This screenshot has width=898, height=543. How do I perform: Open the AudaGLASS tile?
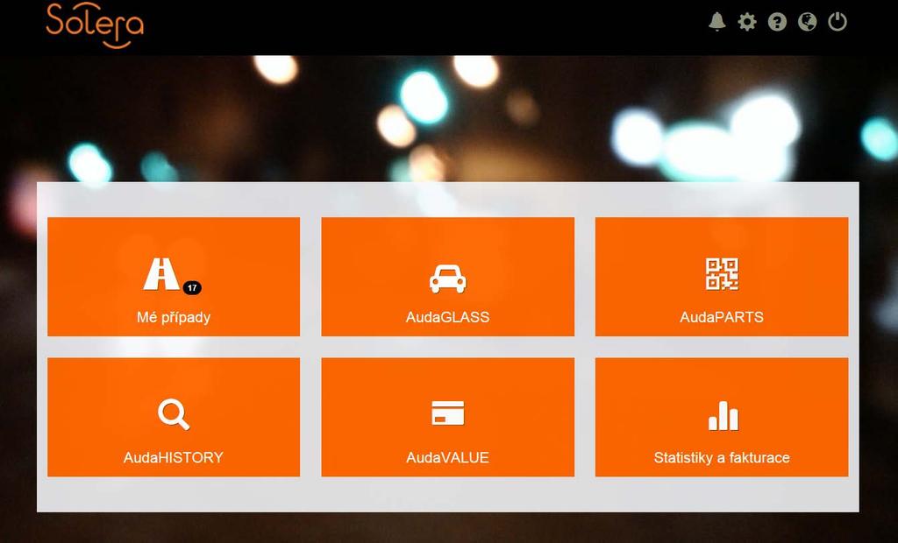click(x=448, y=277)
